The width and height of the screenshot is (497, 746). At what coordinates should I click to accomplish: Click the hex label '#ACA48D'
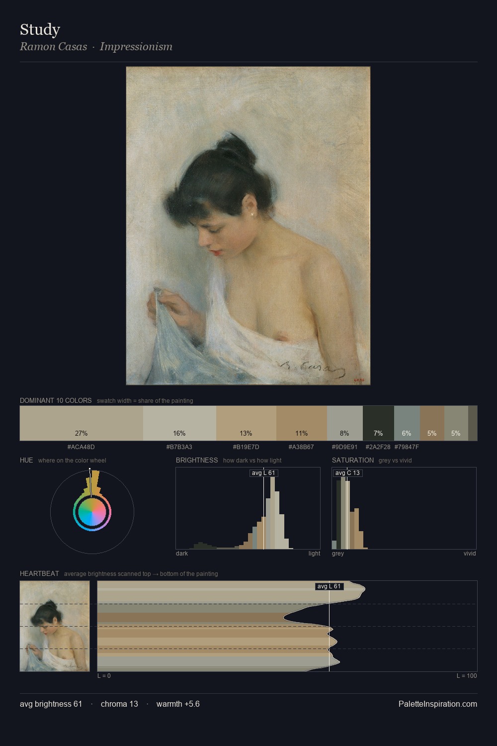click(x=81, y=447)
